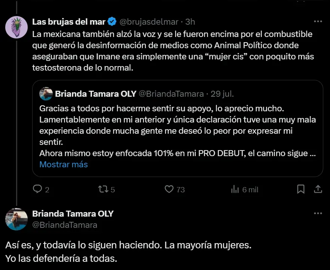
Task: Open the view analytics icon showing 6 mil
Action: (x=235, y=189)
